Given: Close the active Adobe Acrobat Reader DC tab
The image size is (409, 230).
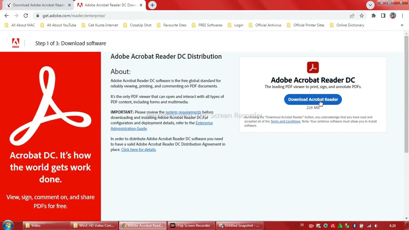Looking at the screenshot, I should click(x=141, y=5).
